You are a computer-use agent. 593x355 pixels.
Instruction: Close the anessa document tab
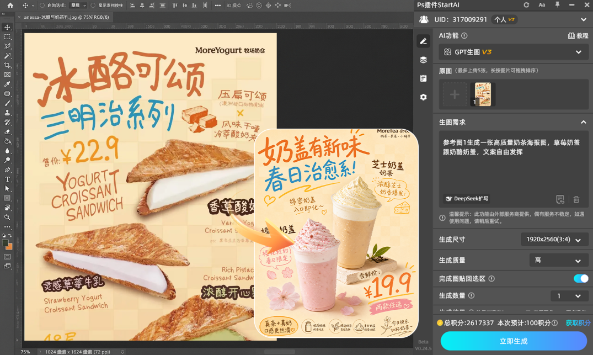[x=19, y=17]
